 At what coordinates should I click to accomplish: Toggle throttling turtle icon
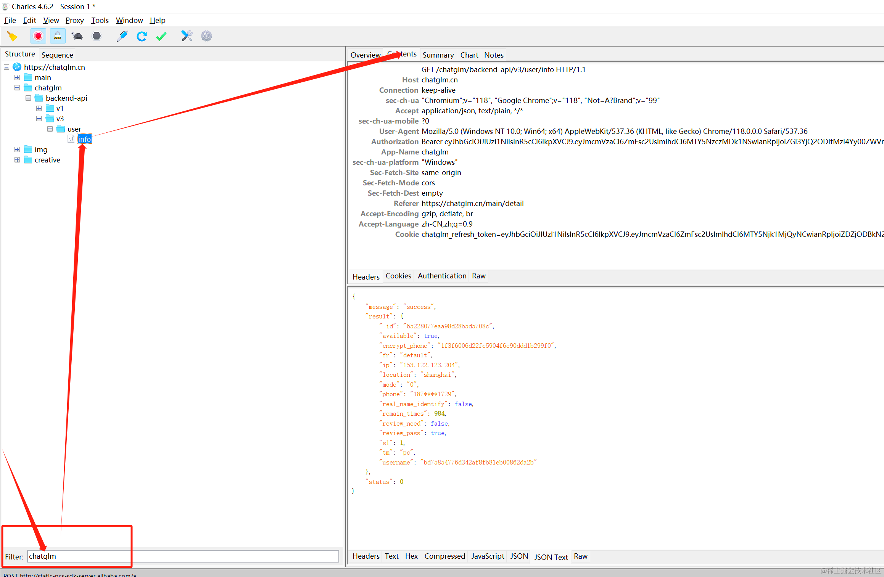coord(77,36)
